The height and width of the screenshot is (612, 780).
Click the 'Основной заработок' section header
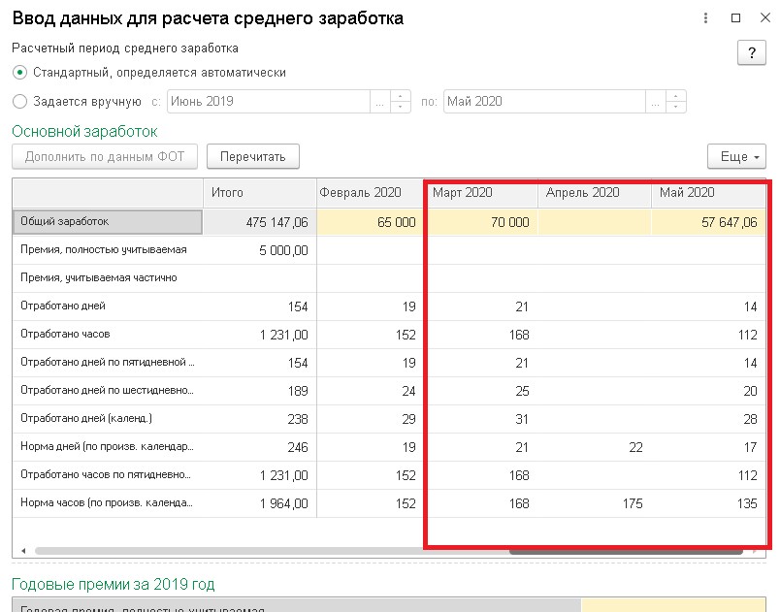point(63,129)
